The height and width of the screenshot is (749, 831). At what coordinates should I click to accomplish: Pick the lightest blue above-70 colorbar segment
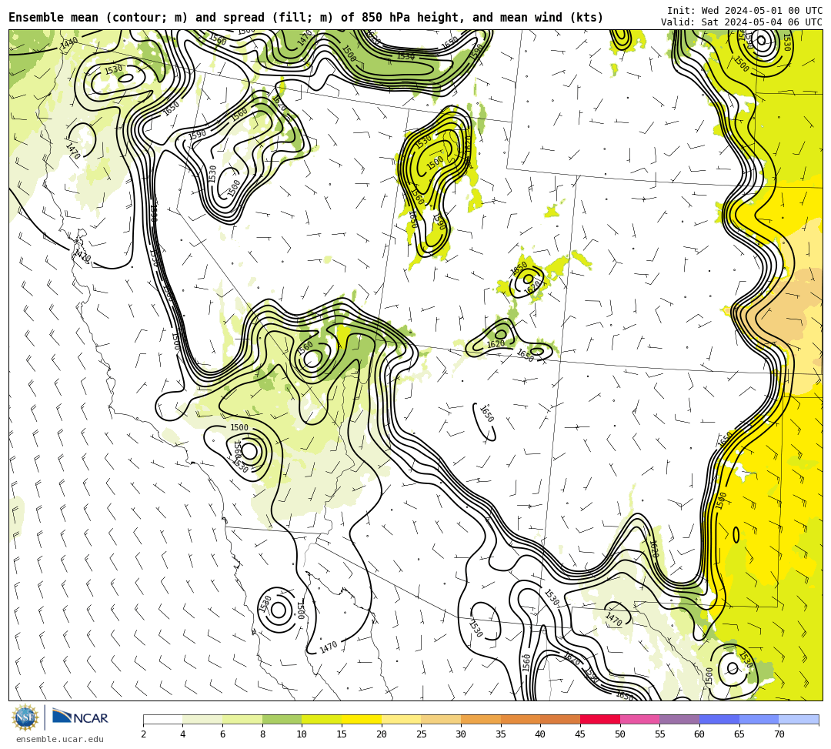(x=799, y=719)
